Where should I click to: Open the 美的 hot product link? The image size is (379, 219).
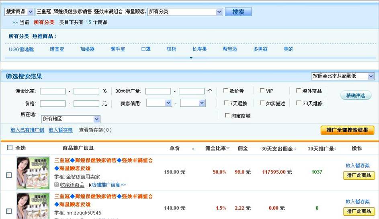click(288, 49)
